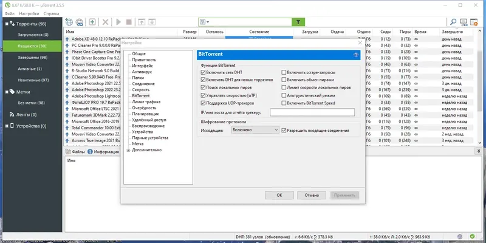Click the green check status icon in status bar
This screenshot has height=243, width=486.
[472, 236]
